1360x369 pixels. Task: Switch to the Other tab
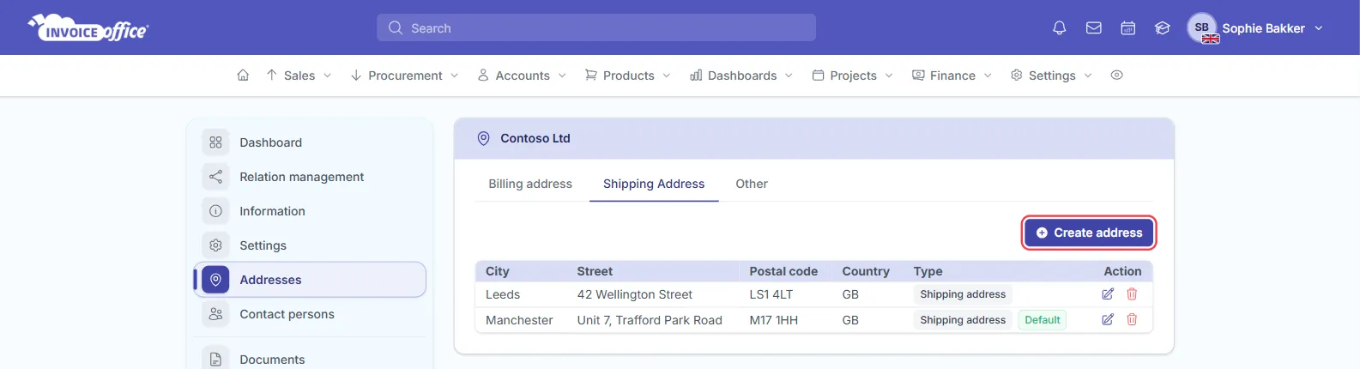tap(752, 184)
